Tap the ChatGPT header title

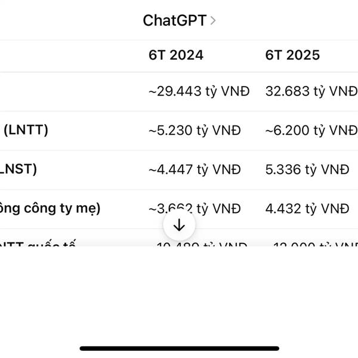pyautogui.click(x=175, y=20)
